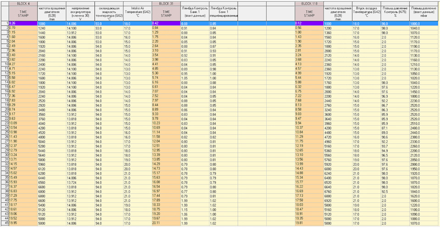The height and width of the screenshot is (228, 440).
Task: Select timestamp cell 9.78
Action: point(166,118)
